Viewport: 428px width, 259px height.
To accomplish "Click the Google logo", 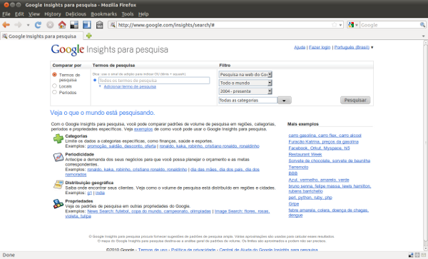I will point(68,50).
